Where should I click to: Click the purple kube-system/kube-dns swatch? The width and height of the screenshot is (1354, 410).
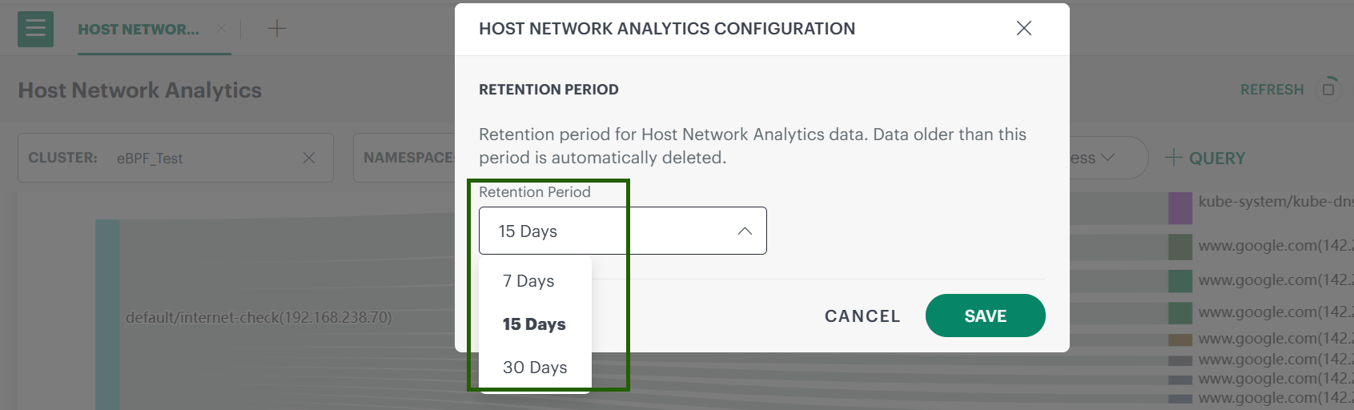coord(1179,208)
